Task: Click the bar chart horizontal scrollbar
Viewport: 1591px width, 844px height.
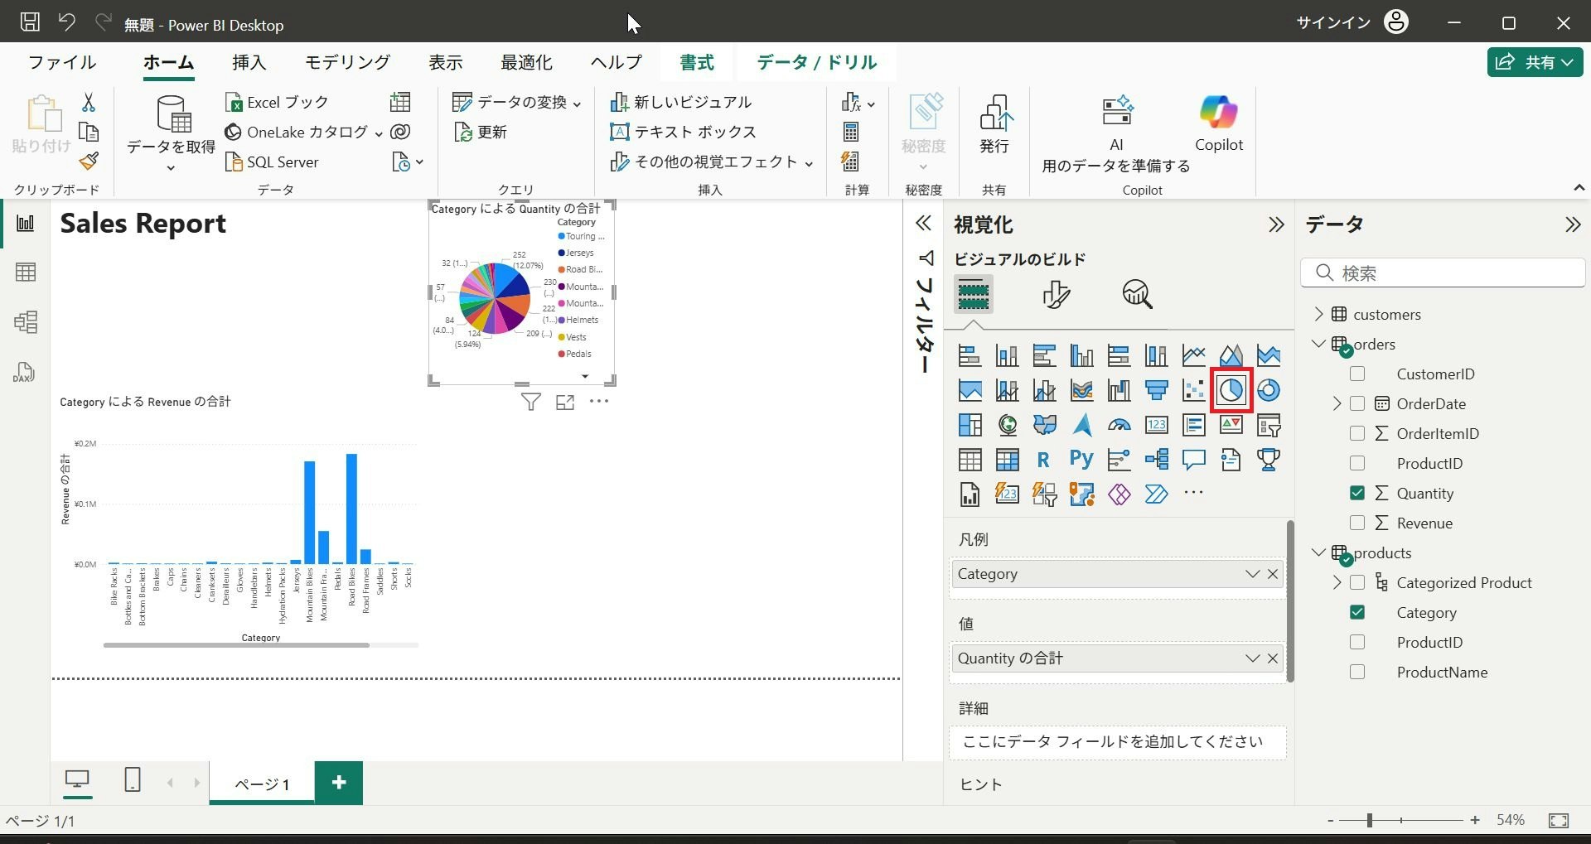Action: pyautogui.click(x=236, y=644)
